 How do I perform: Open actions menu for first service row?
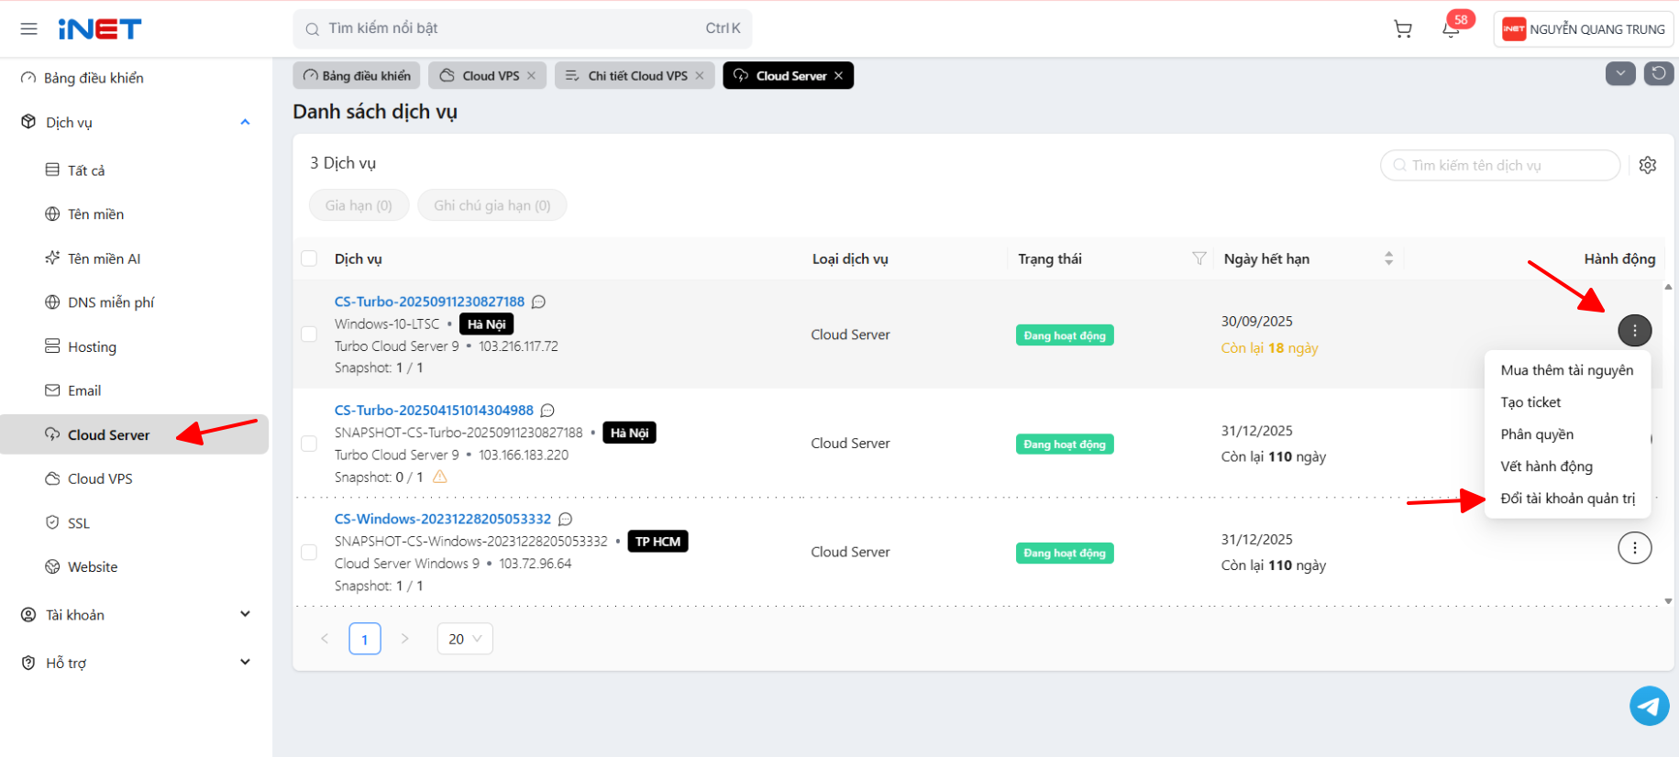(1634, 330)
